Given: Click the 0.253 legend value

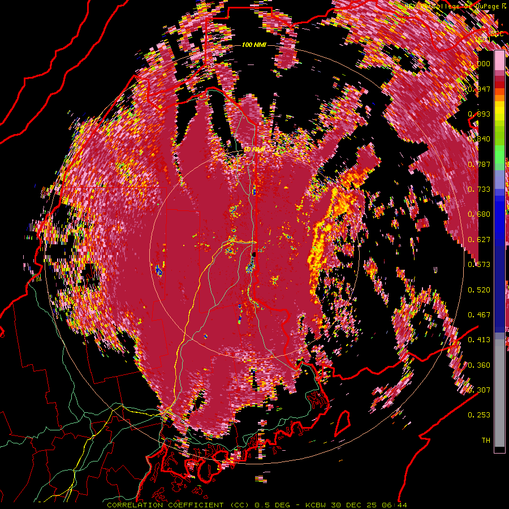Looking at the screenshot, I should tap(479, 415).
